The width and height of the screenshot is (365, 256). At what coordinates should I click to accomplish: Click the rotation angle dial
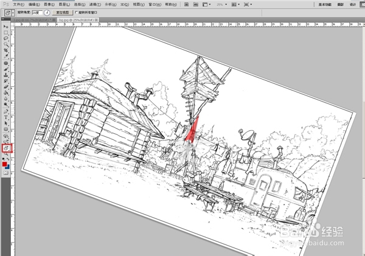pos(47,13)
